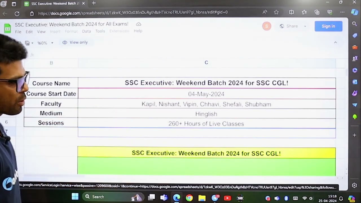Viewport: 361px width, 203px height.
Task: Expand the filter views dropdown arrow
Action: [x=32, y=43]
